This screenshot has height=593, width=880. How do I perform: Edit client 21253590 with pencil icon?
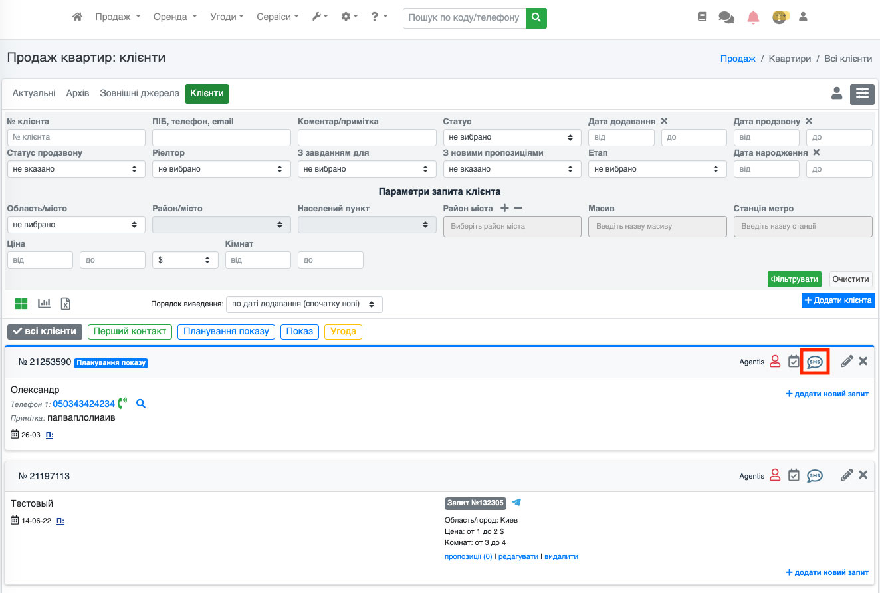tap(847, 362)
